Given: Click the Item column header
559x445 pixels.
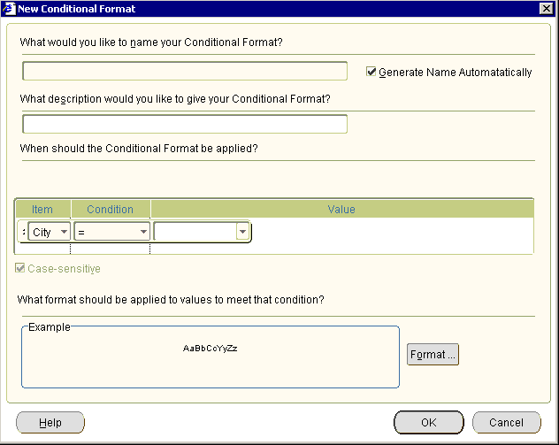Looking at the screenshot, I should 42,210.
